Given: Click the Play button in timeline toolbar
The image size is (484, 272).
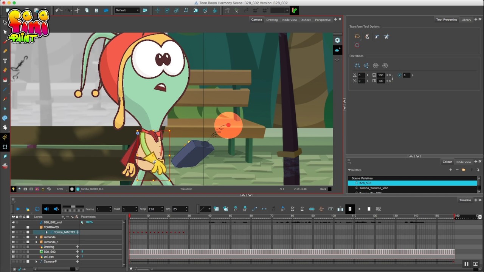Looking at the screenshot, I should pos(18,209).
